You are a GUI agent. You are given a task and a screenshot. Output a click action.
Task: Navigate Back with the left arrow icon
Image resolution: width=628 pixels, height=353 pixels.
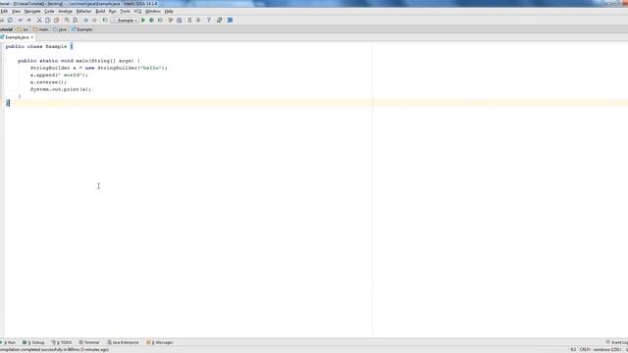tap(85, 20)
